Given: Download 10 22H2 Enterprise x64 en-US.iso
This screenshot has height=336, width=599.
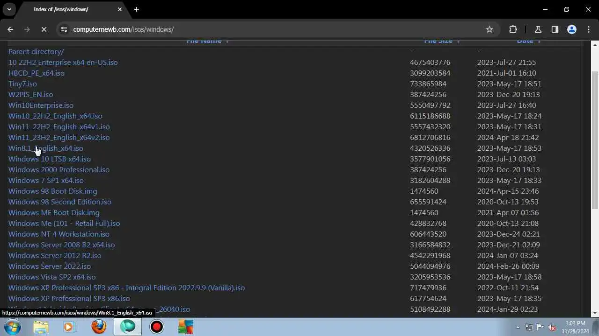Looking at the screenshot, I should (63, 62).
